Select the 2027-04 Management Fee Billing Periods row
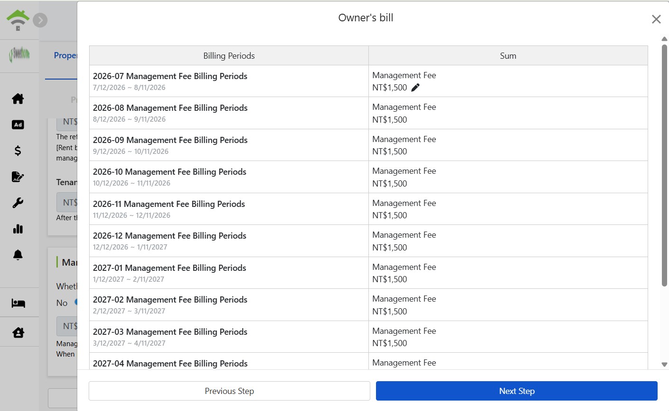 pyautogui.click(x=368, y=361)
